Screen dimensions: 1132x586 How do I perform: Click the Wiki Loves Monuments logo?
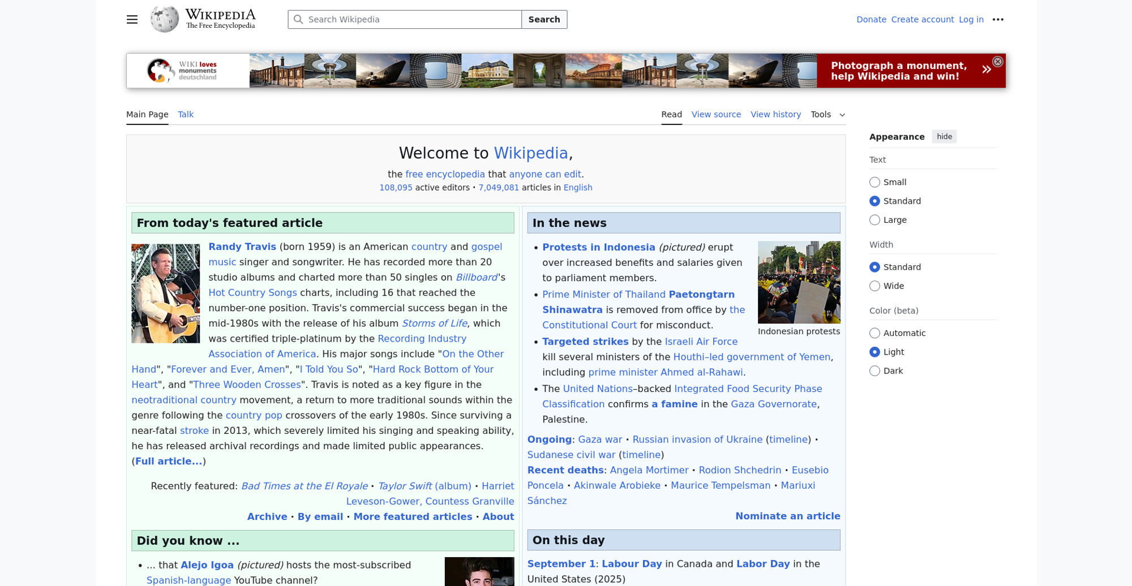182,71
